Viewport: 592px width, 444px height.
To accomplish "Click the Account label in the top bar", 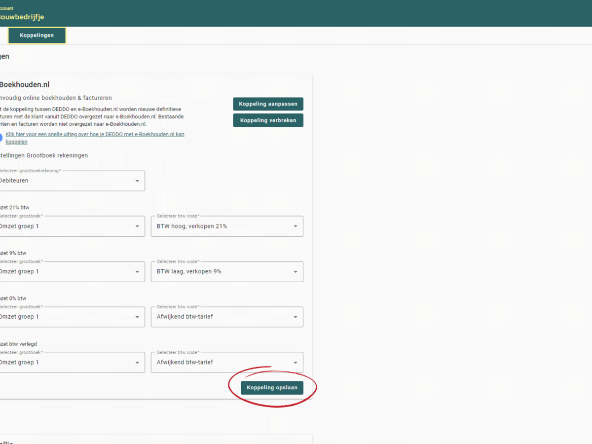I will (x=7, y=8).
